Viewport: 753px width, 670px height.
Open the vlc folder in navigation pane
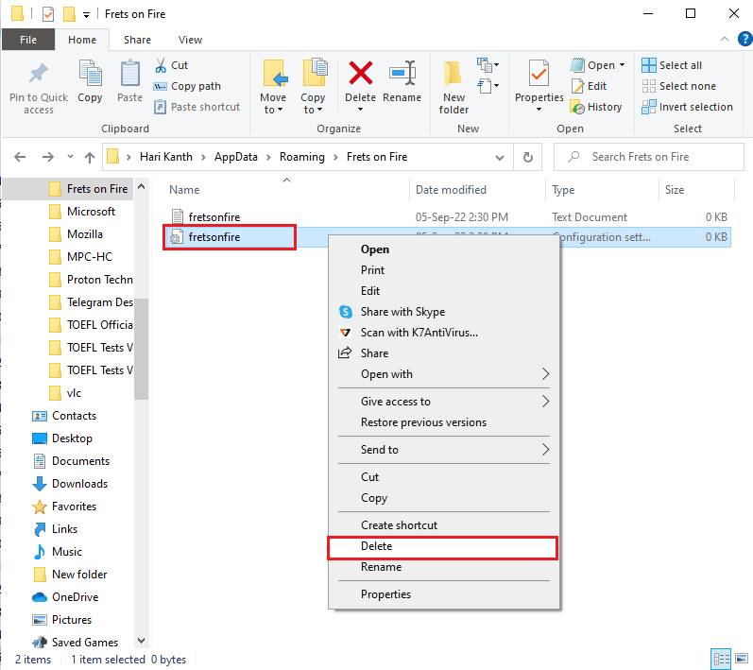coord(65,393)
